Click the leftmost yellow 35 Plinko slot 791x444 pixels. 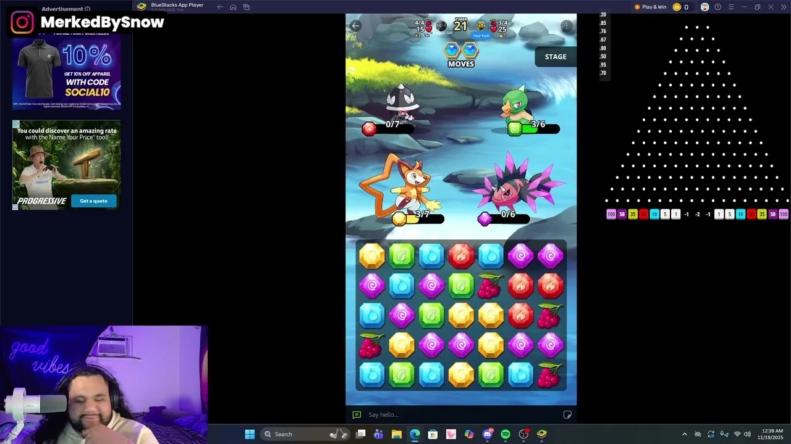pos(633,215)
